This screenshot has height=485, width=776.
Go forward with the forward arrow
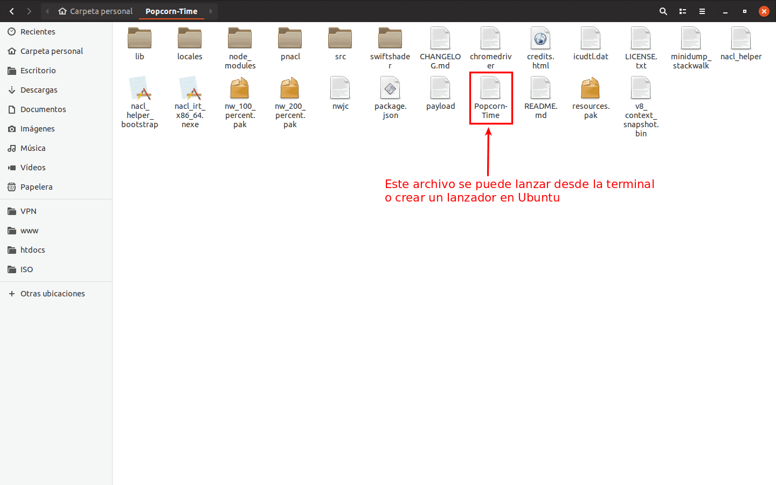coord(29,11)
